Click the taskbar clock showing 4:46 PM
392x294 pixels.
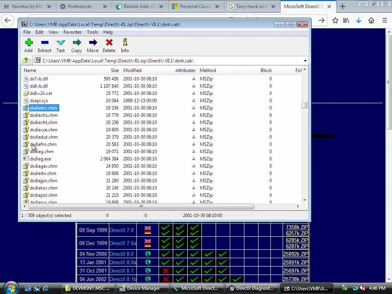pos(377,288)
